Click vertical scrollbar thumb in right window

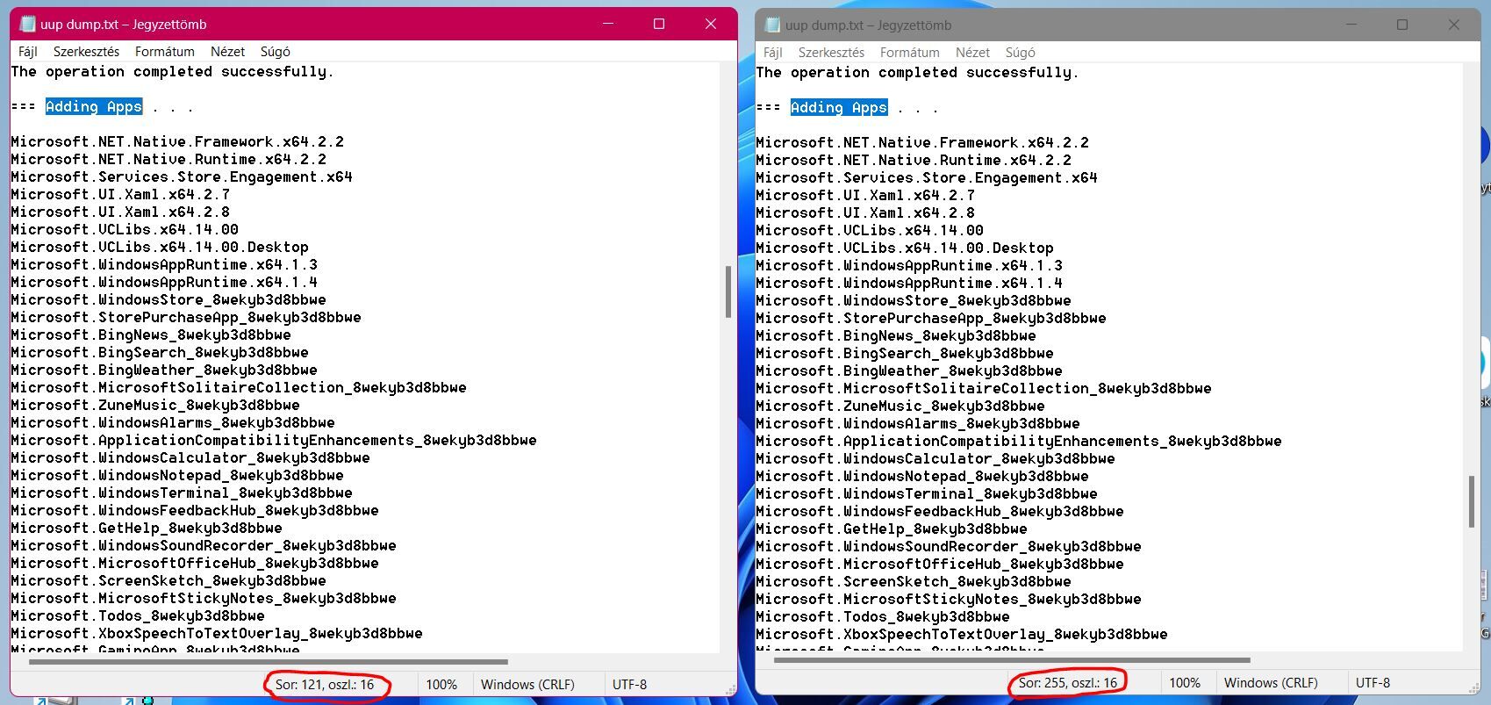point(1472,501)
